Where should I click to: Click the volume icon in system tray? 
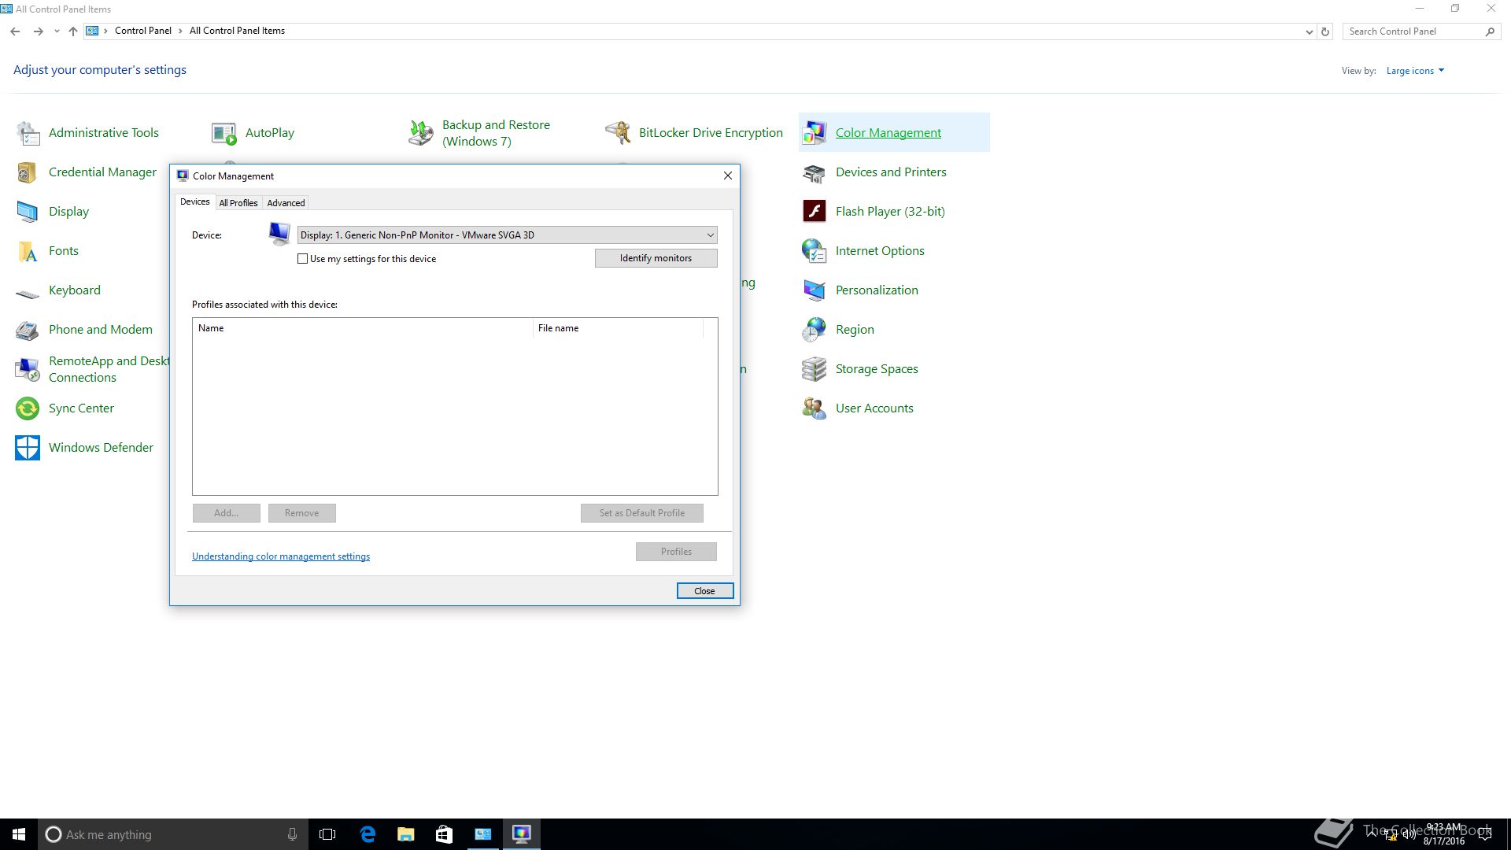[1409, 835]
